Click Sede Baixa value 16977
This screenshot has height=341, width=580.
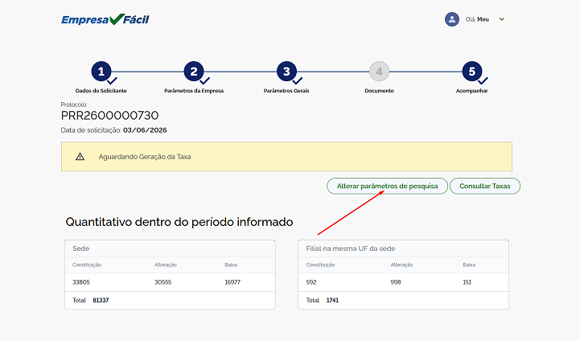[x=232, y=282]
